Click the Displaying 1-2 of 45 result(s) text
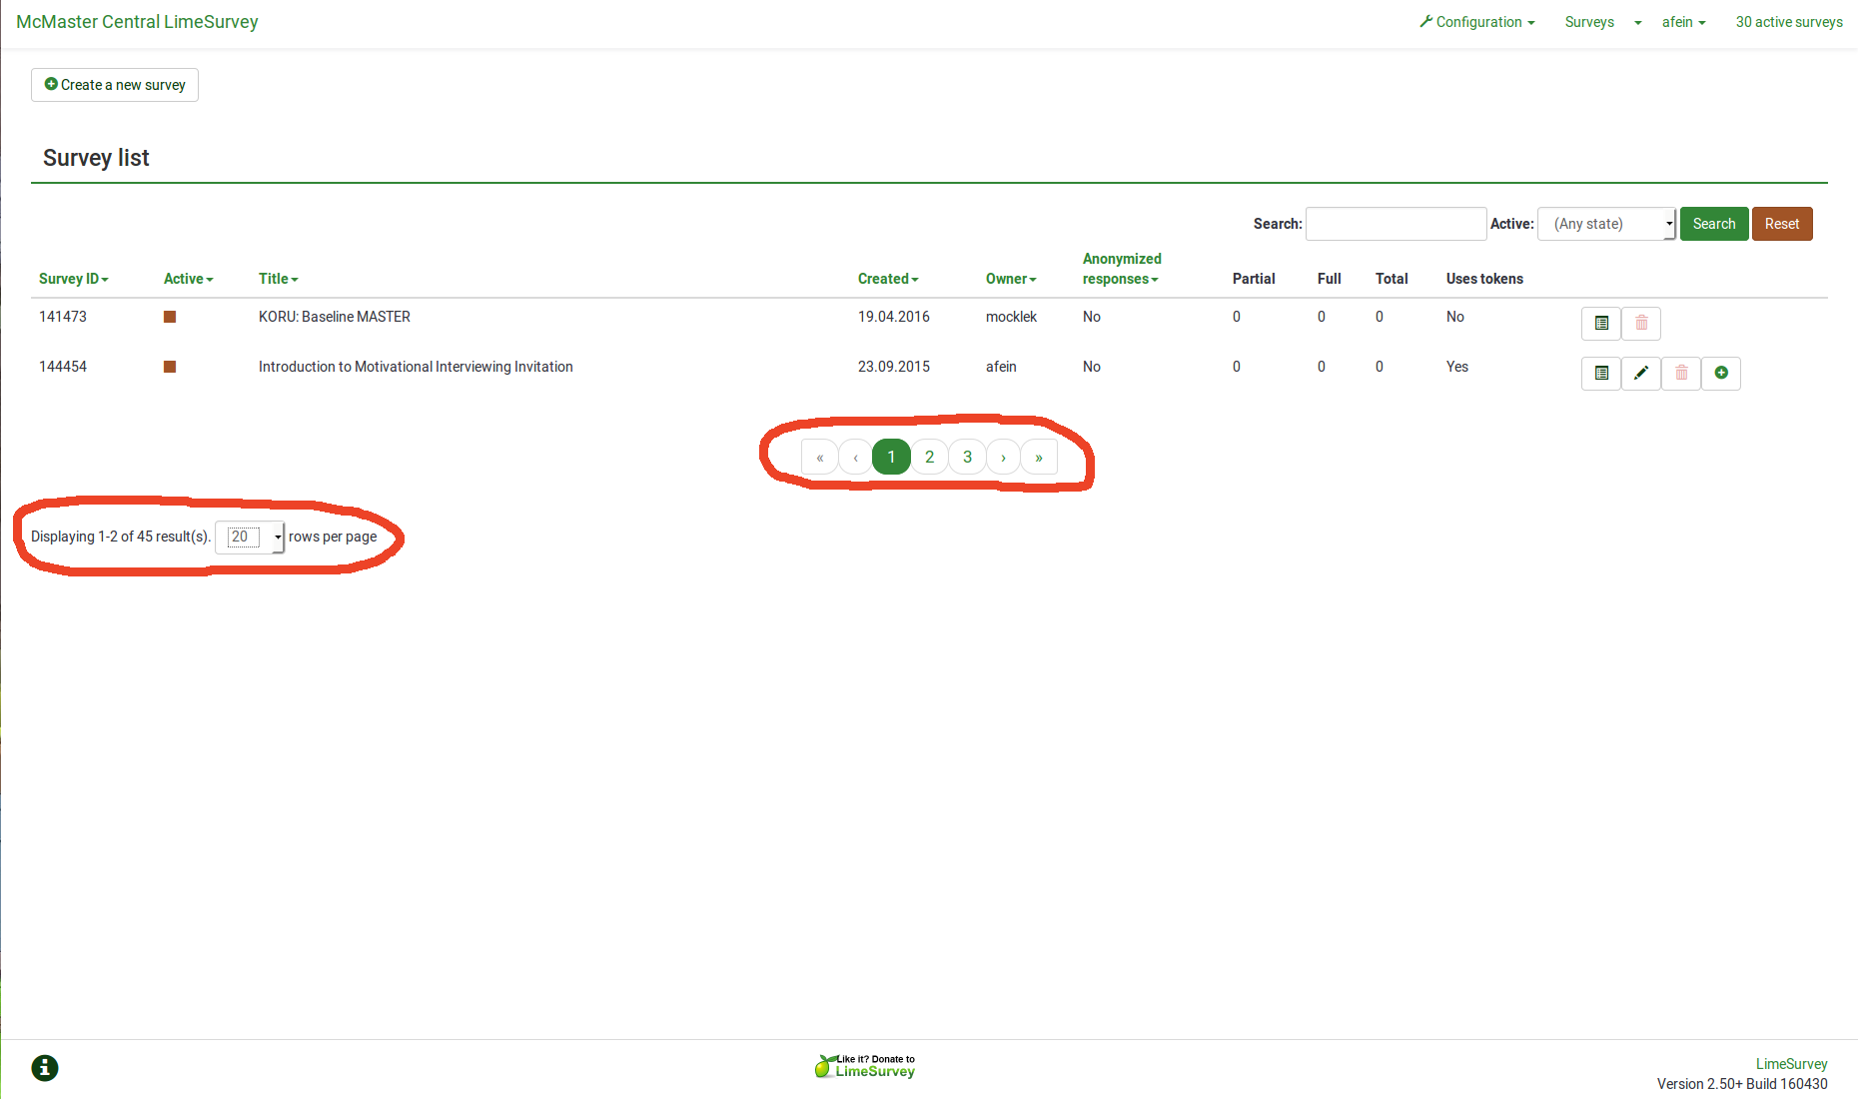 [121, 537]
